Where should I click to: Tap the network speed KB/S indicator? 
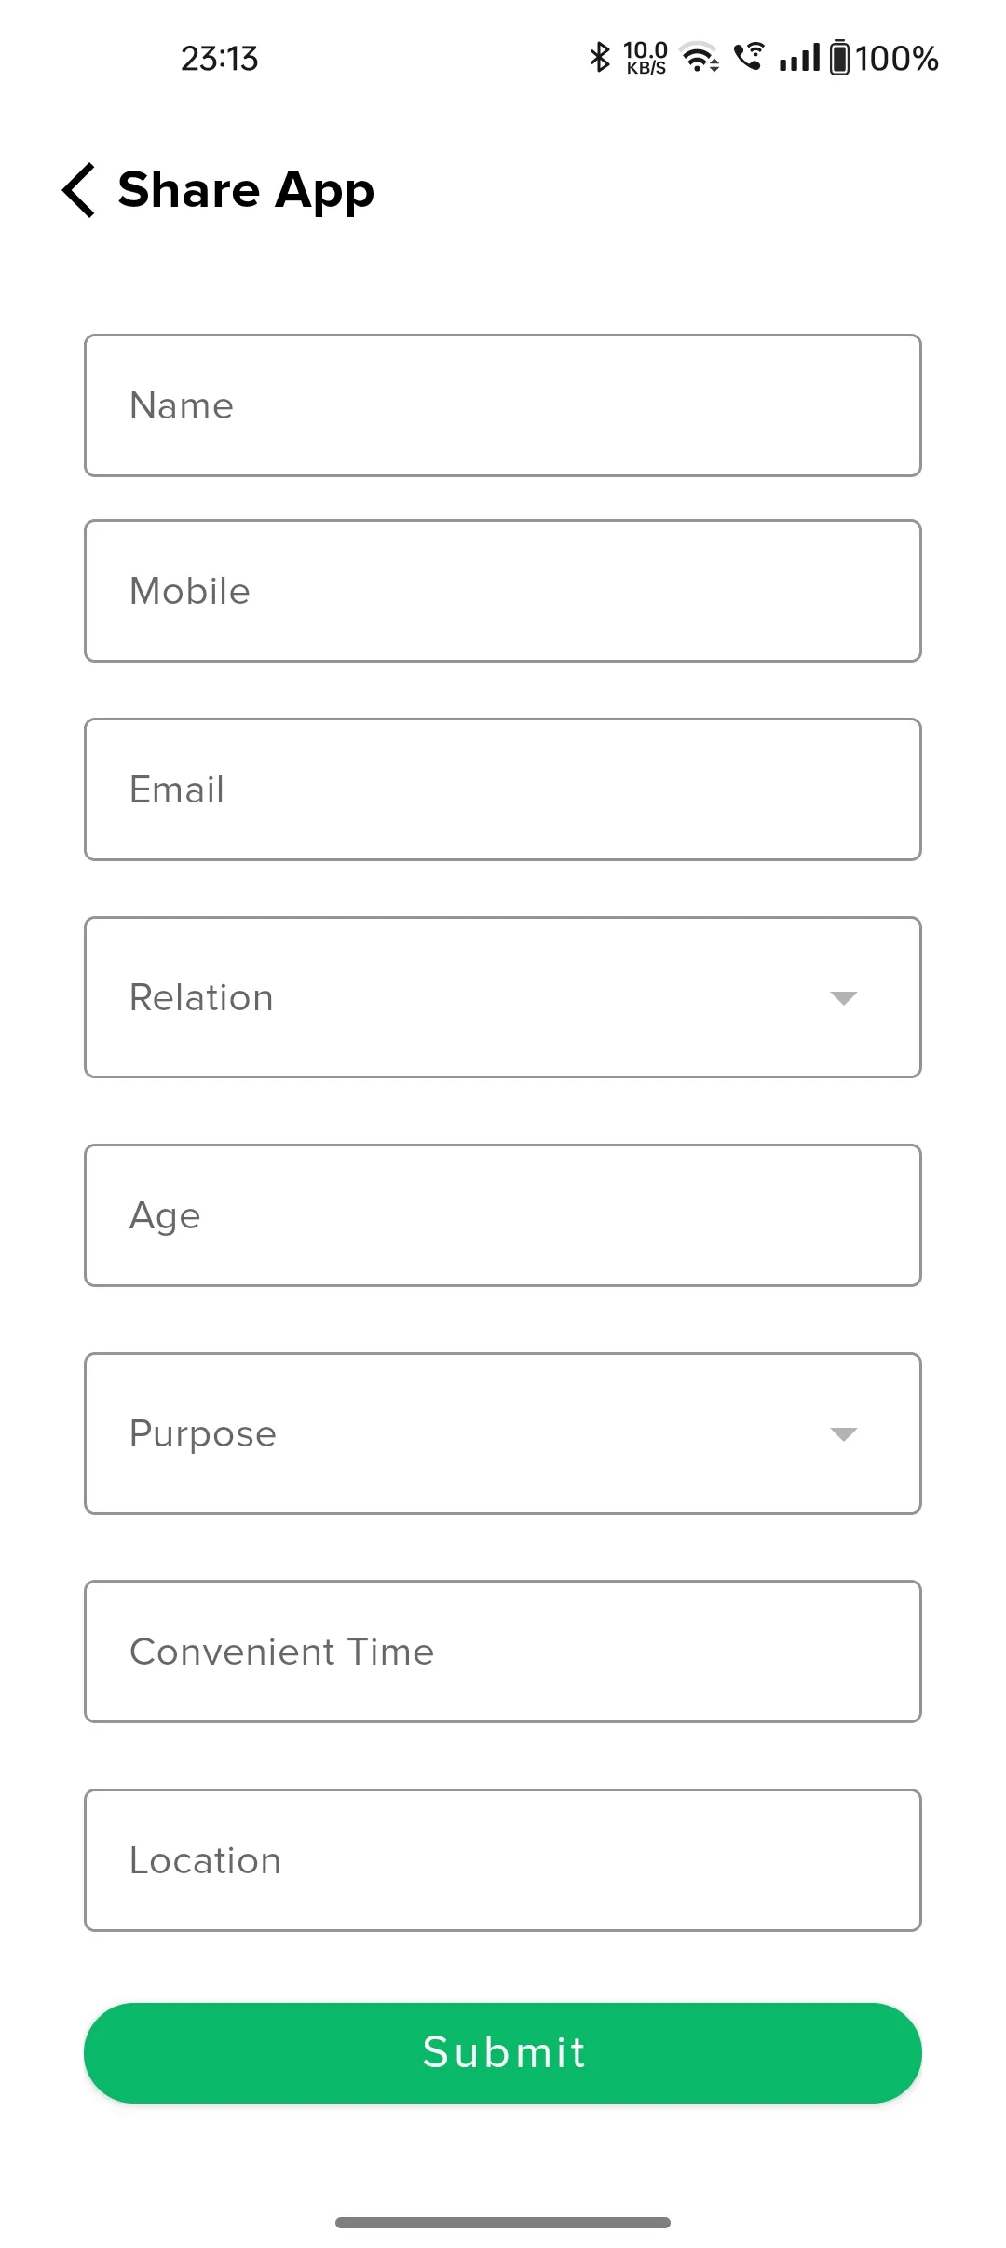[646, 58]
